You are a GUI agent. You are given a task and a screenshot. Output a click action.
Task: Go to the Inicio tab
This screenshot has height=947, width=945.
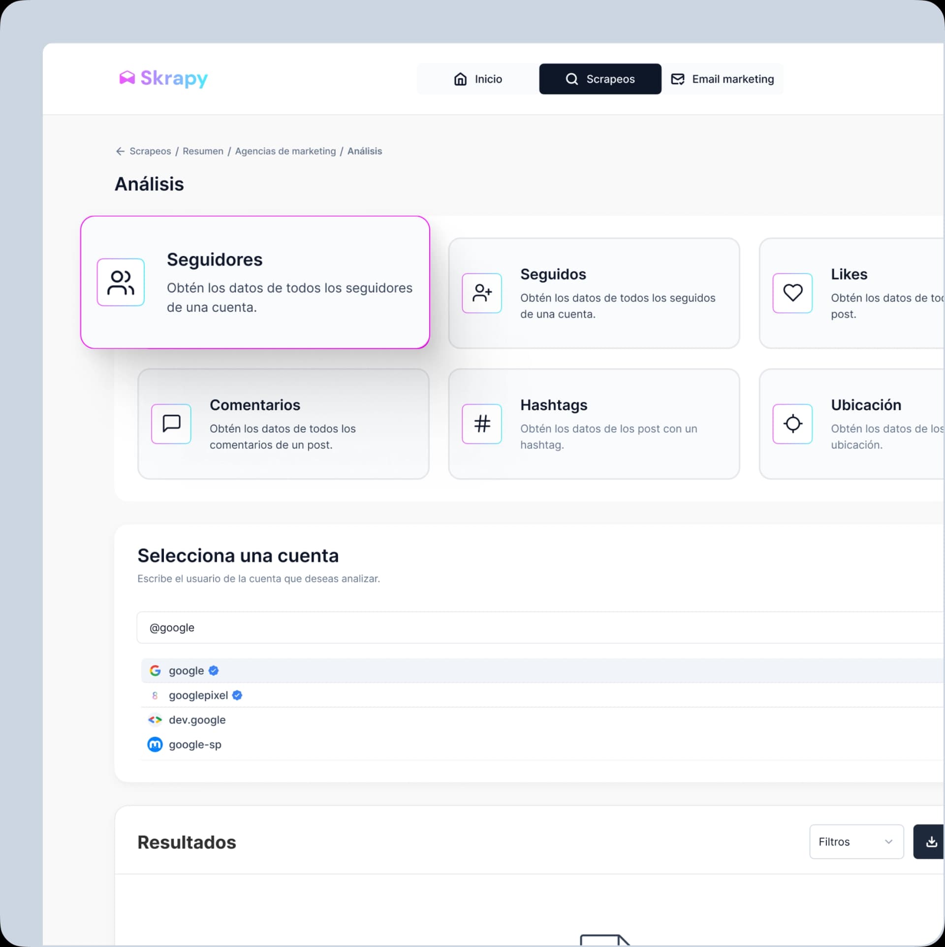(478, 79)
